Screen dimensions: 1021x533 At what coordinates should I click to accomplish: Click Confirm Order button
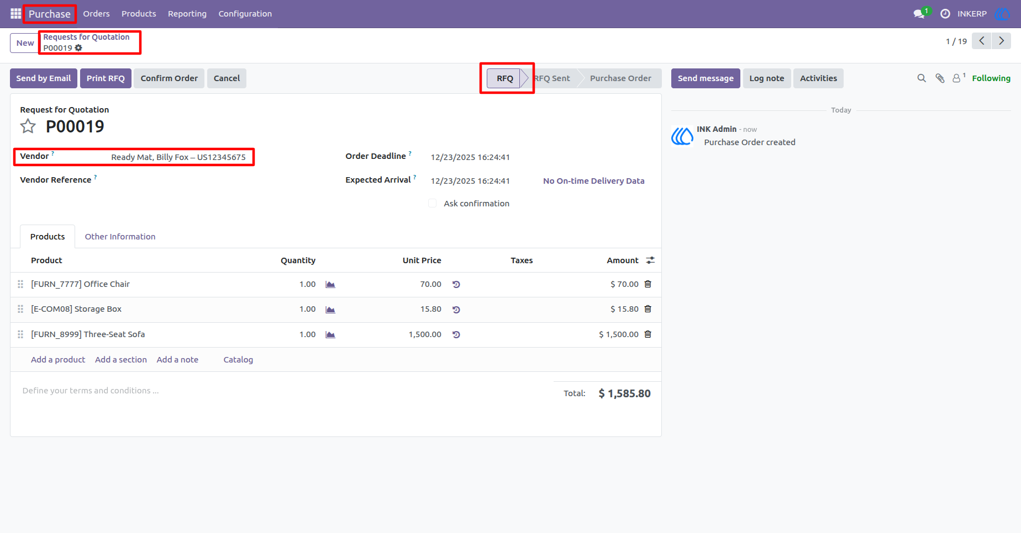click(x=169, y=78)
